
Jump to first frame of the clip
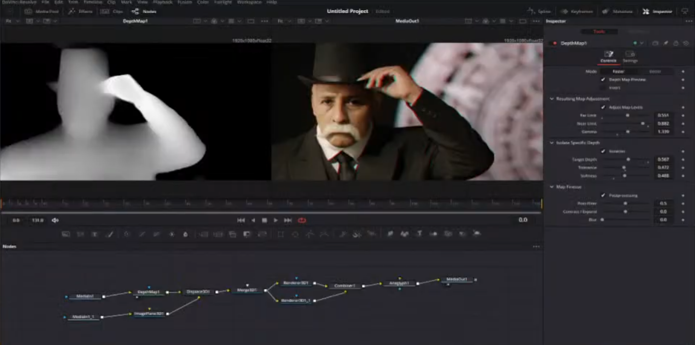[241, 220]
